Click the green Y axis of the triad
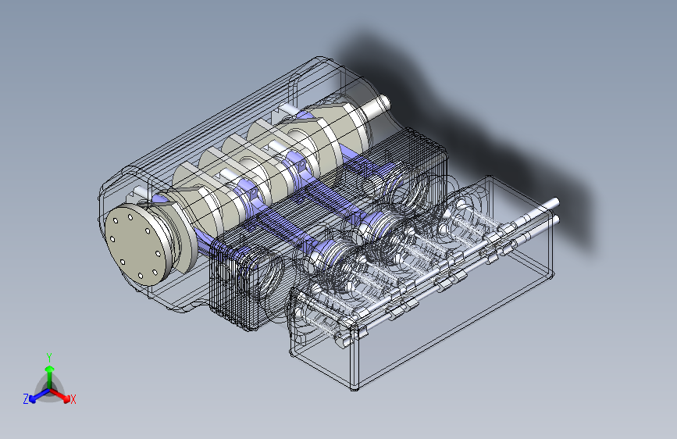The width and height of the screenshot is (677, 439). (50, 377)
